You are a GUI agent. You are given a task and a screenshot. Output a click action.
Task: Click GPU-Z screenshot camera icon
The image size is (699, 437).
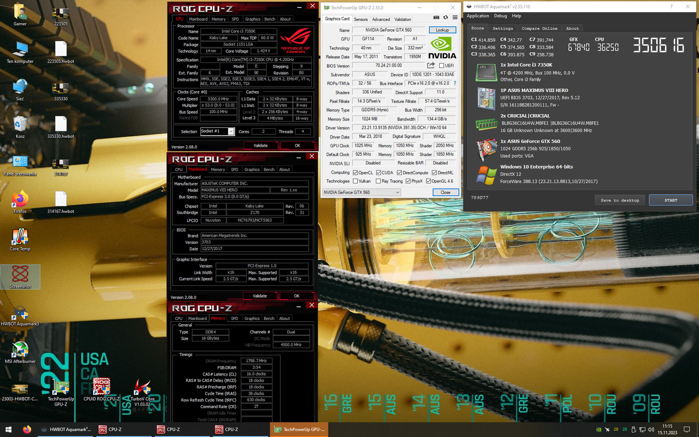pos(436,18)
